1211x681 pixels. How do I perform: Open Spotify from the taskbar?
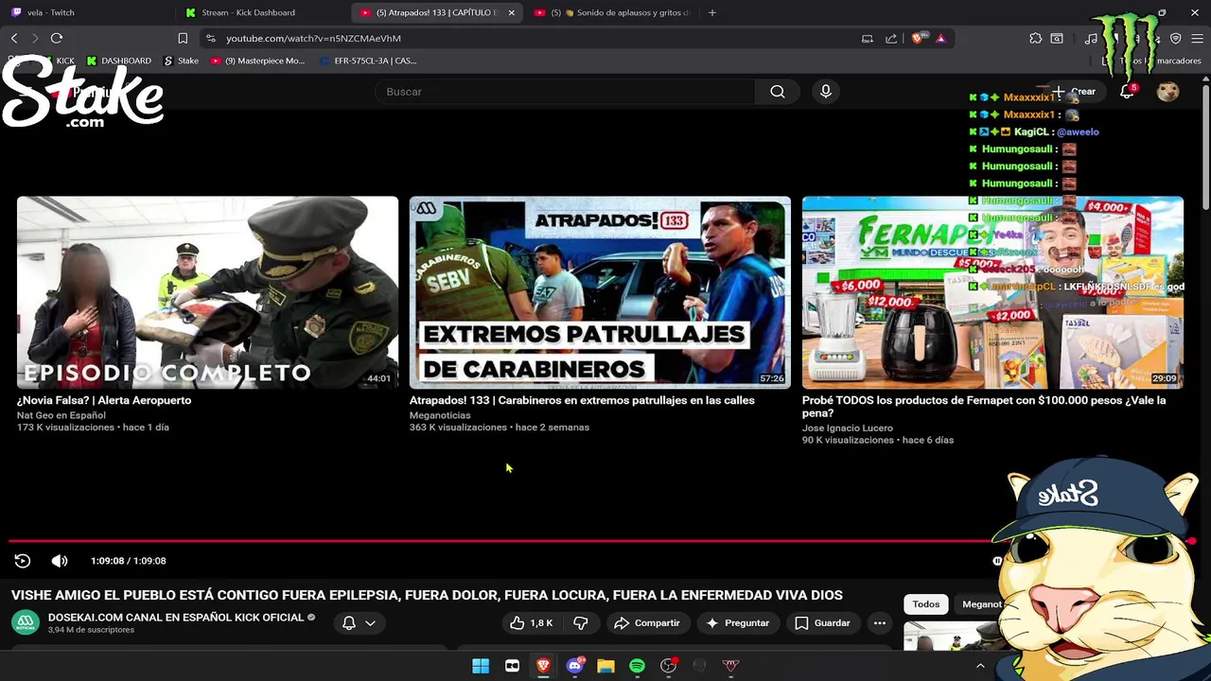pyautogui.click(x=637, y=666)
